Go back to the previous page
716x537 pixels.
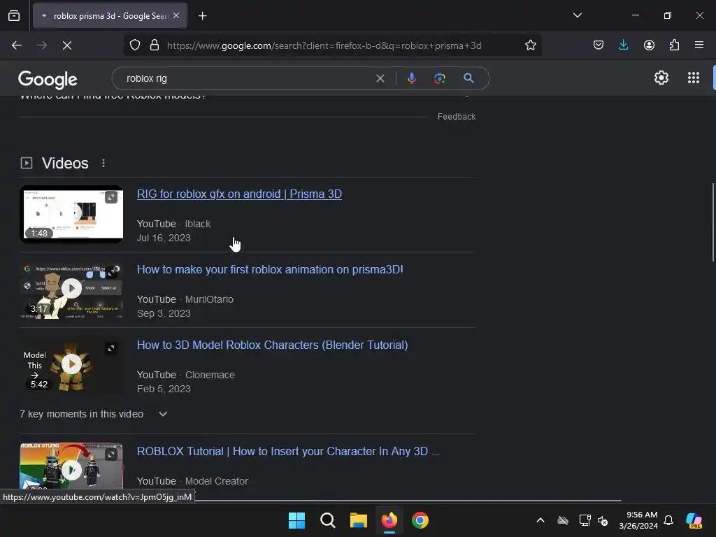(x=17, y=45)
